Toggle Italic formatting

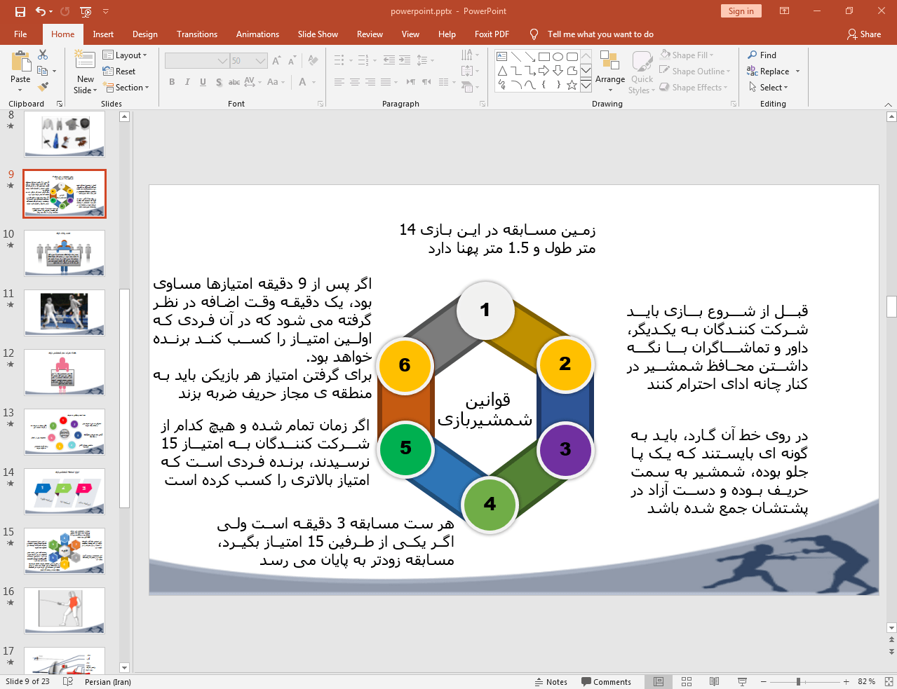tap(187, 82)
